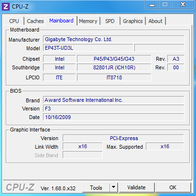Viewport: 196px width, 196px height.
Task: Click the Motherboard group heading
Action: click(x=24, y=30)
